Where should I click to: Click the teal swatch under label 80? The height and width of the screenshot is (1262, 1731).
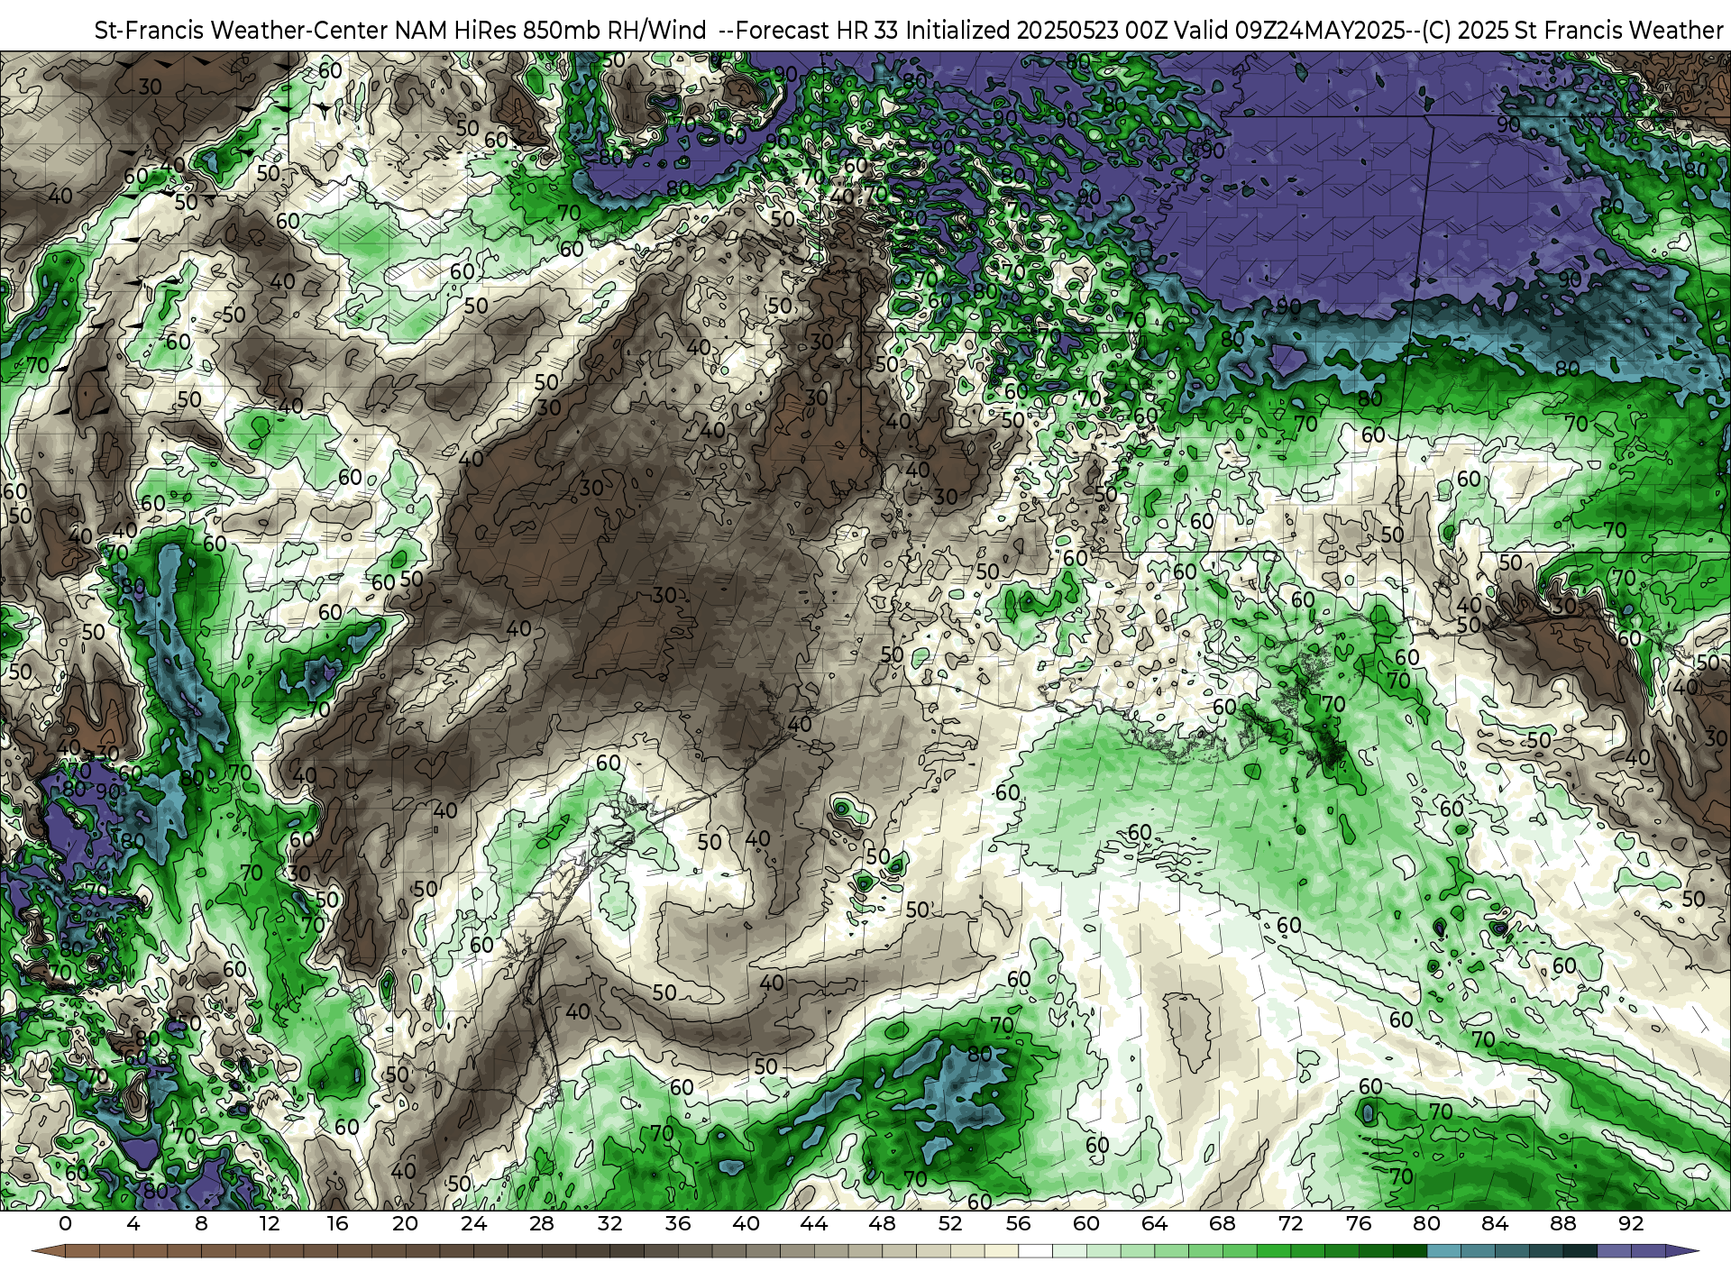coord(1443,1251)
